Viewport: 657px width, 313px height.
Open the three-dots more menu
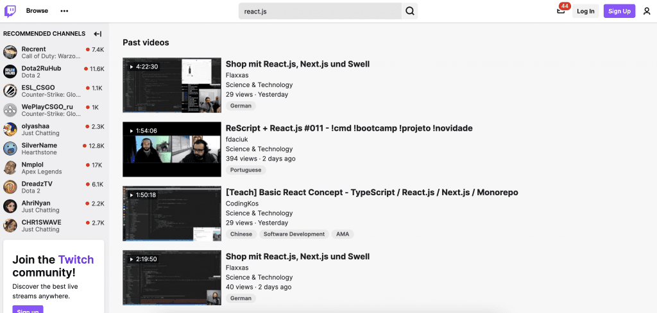(x=64, y=11)
